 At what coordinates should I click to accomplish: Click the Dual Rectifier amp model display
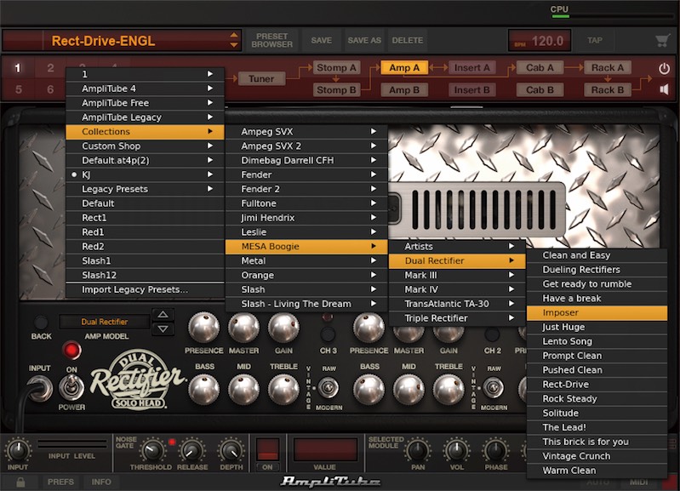104,322
